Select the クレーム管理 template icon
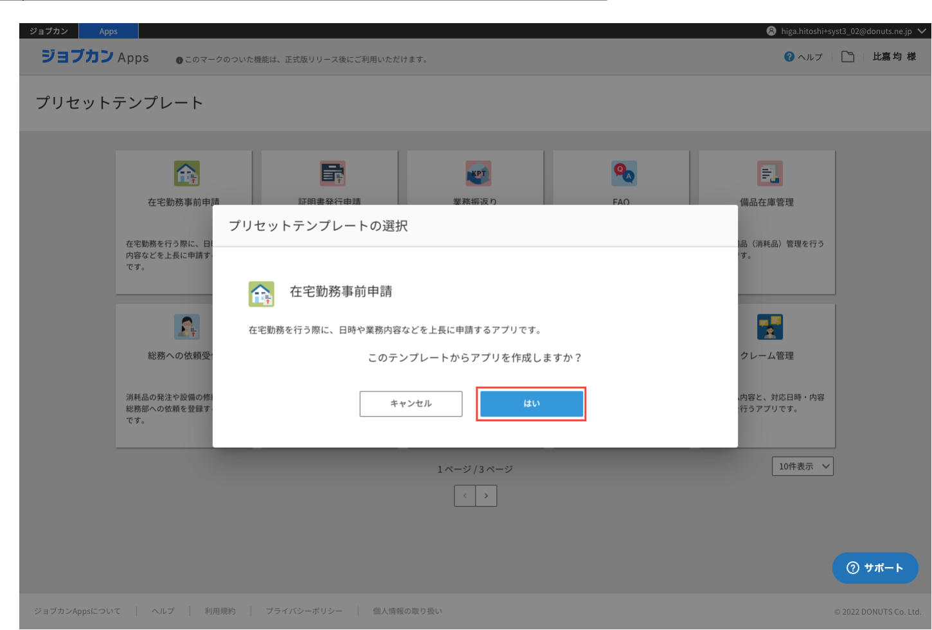 coord(769,327)
